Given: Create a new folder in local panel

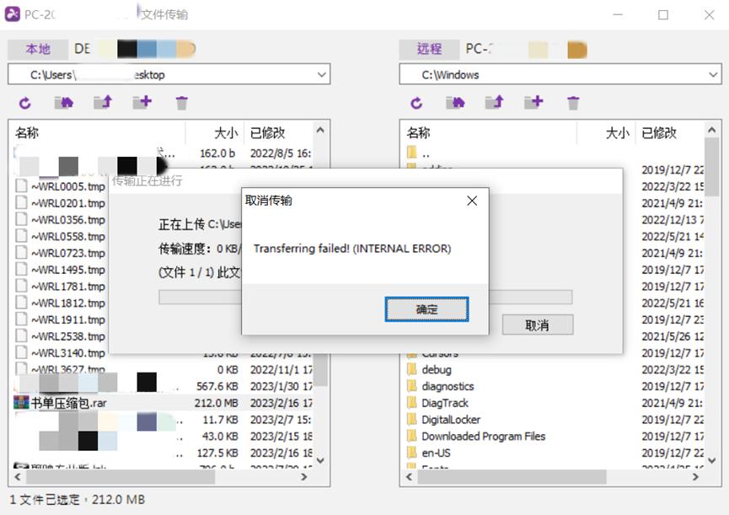Looking at the screenshot, I should [142, 102].
